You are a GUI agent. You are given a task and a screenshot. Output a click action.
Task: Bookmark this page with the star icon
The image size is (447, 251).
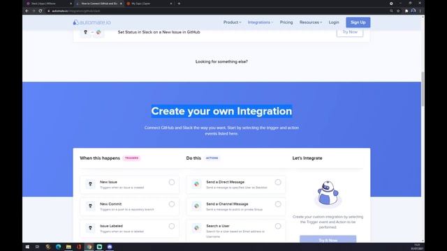[398, 11]
